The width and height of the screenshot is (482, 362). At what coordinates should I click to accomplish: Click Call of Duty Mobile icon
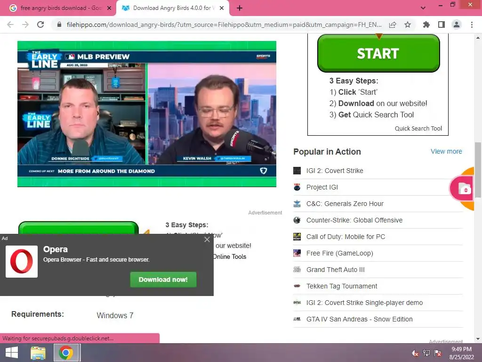[297, 237]
